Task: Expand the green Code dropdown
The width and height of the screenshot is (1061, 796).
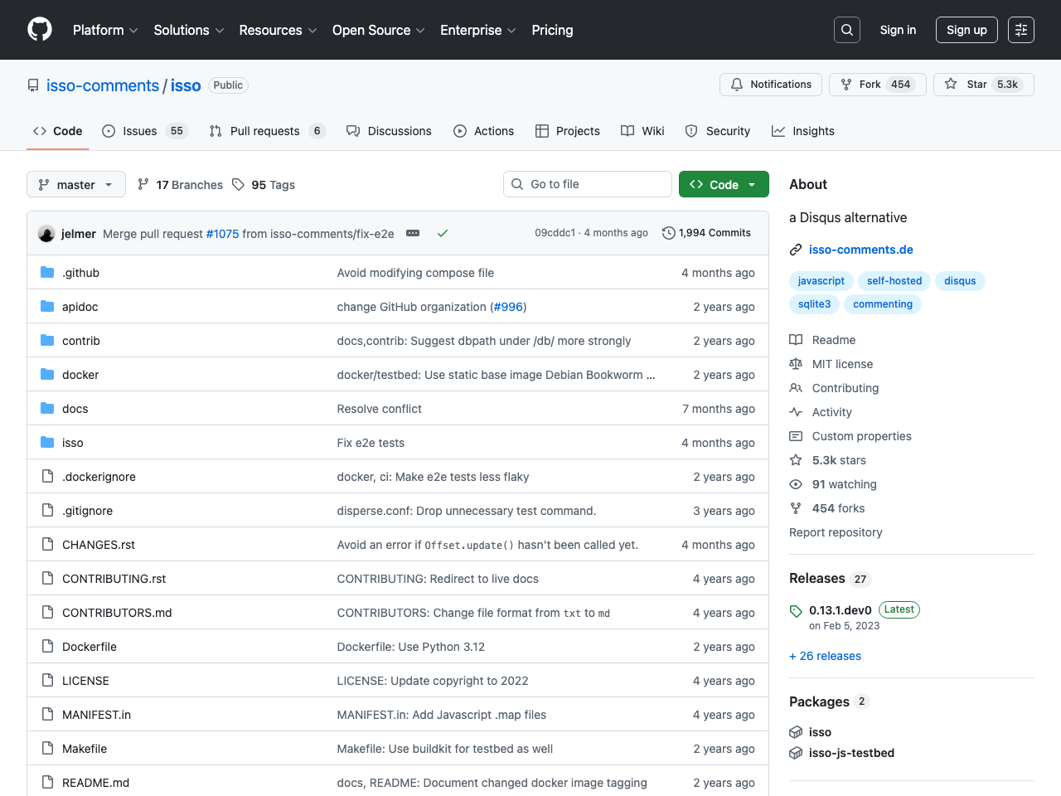Action: click(x=724, y=184)
